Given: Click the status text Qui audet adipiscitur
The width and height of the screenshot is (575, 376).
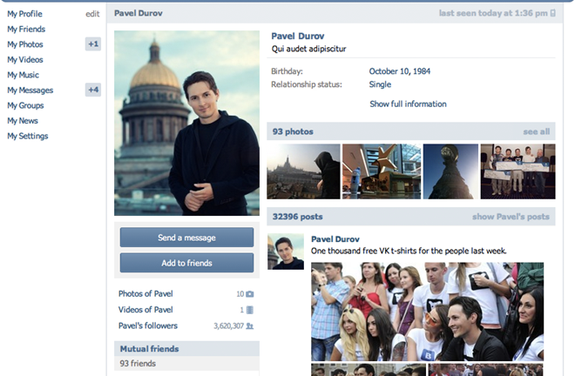Looking at the screenshot, I should [x=308, y=49].
